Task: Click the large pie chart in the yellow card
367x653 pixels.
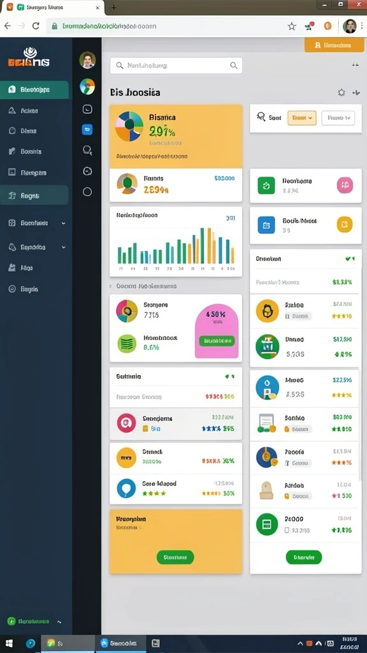Action: (x=129, y=126)
